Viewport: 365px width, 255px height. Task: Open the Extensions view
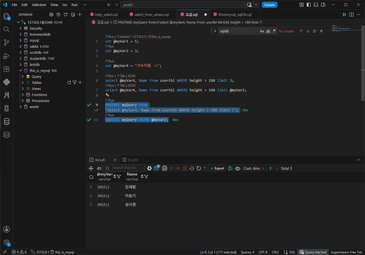tap(7, 69)
